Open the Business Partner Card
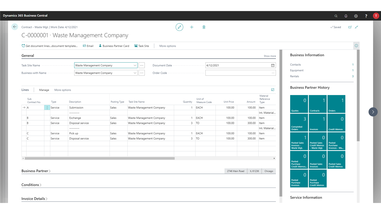The image size is (381, 214). click(114, 46)
